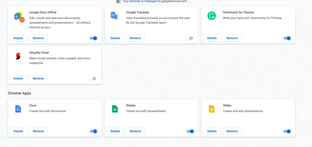Show Details for the Docs app
This screenshot has height=147, width=312.
pyautogui.click(x=18, y=131)
